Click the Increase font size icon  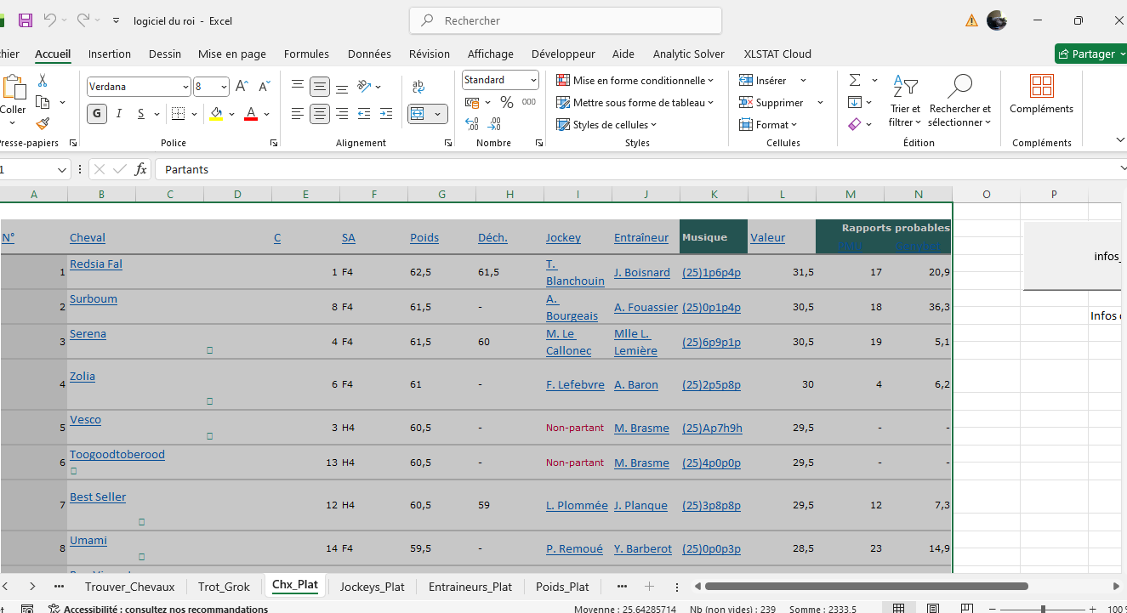coord(242,87)
